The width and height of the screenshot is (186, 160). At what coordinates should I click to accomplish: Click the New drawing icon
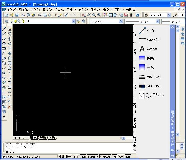tap(7, 15)
